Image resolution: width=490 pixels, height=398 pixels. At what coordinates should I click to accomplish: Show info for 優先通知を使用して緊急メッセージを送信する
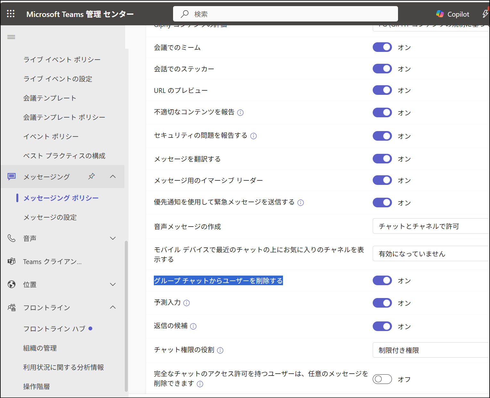(301, 203)
